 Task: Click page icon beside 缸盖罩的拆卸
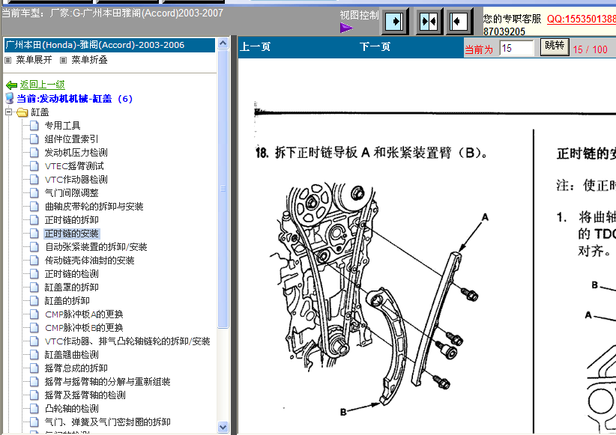pos(34,287)
